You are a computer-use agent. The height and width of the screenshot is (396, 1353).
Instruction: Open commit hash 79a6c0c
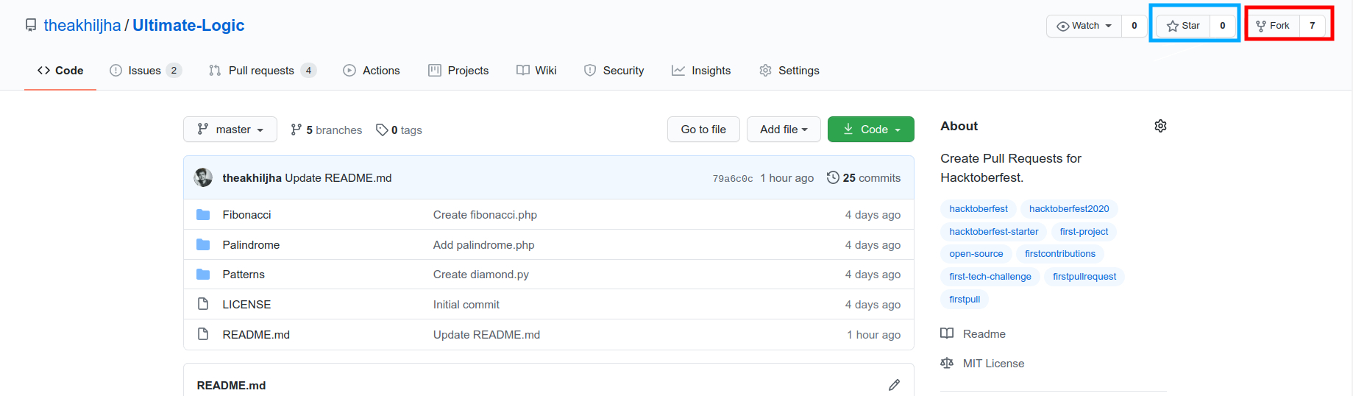(x=733, y=178)
